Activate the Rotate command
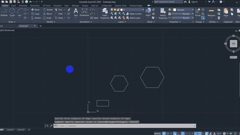The height and width of the screenshot is (135, 240). [48, 10]
